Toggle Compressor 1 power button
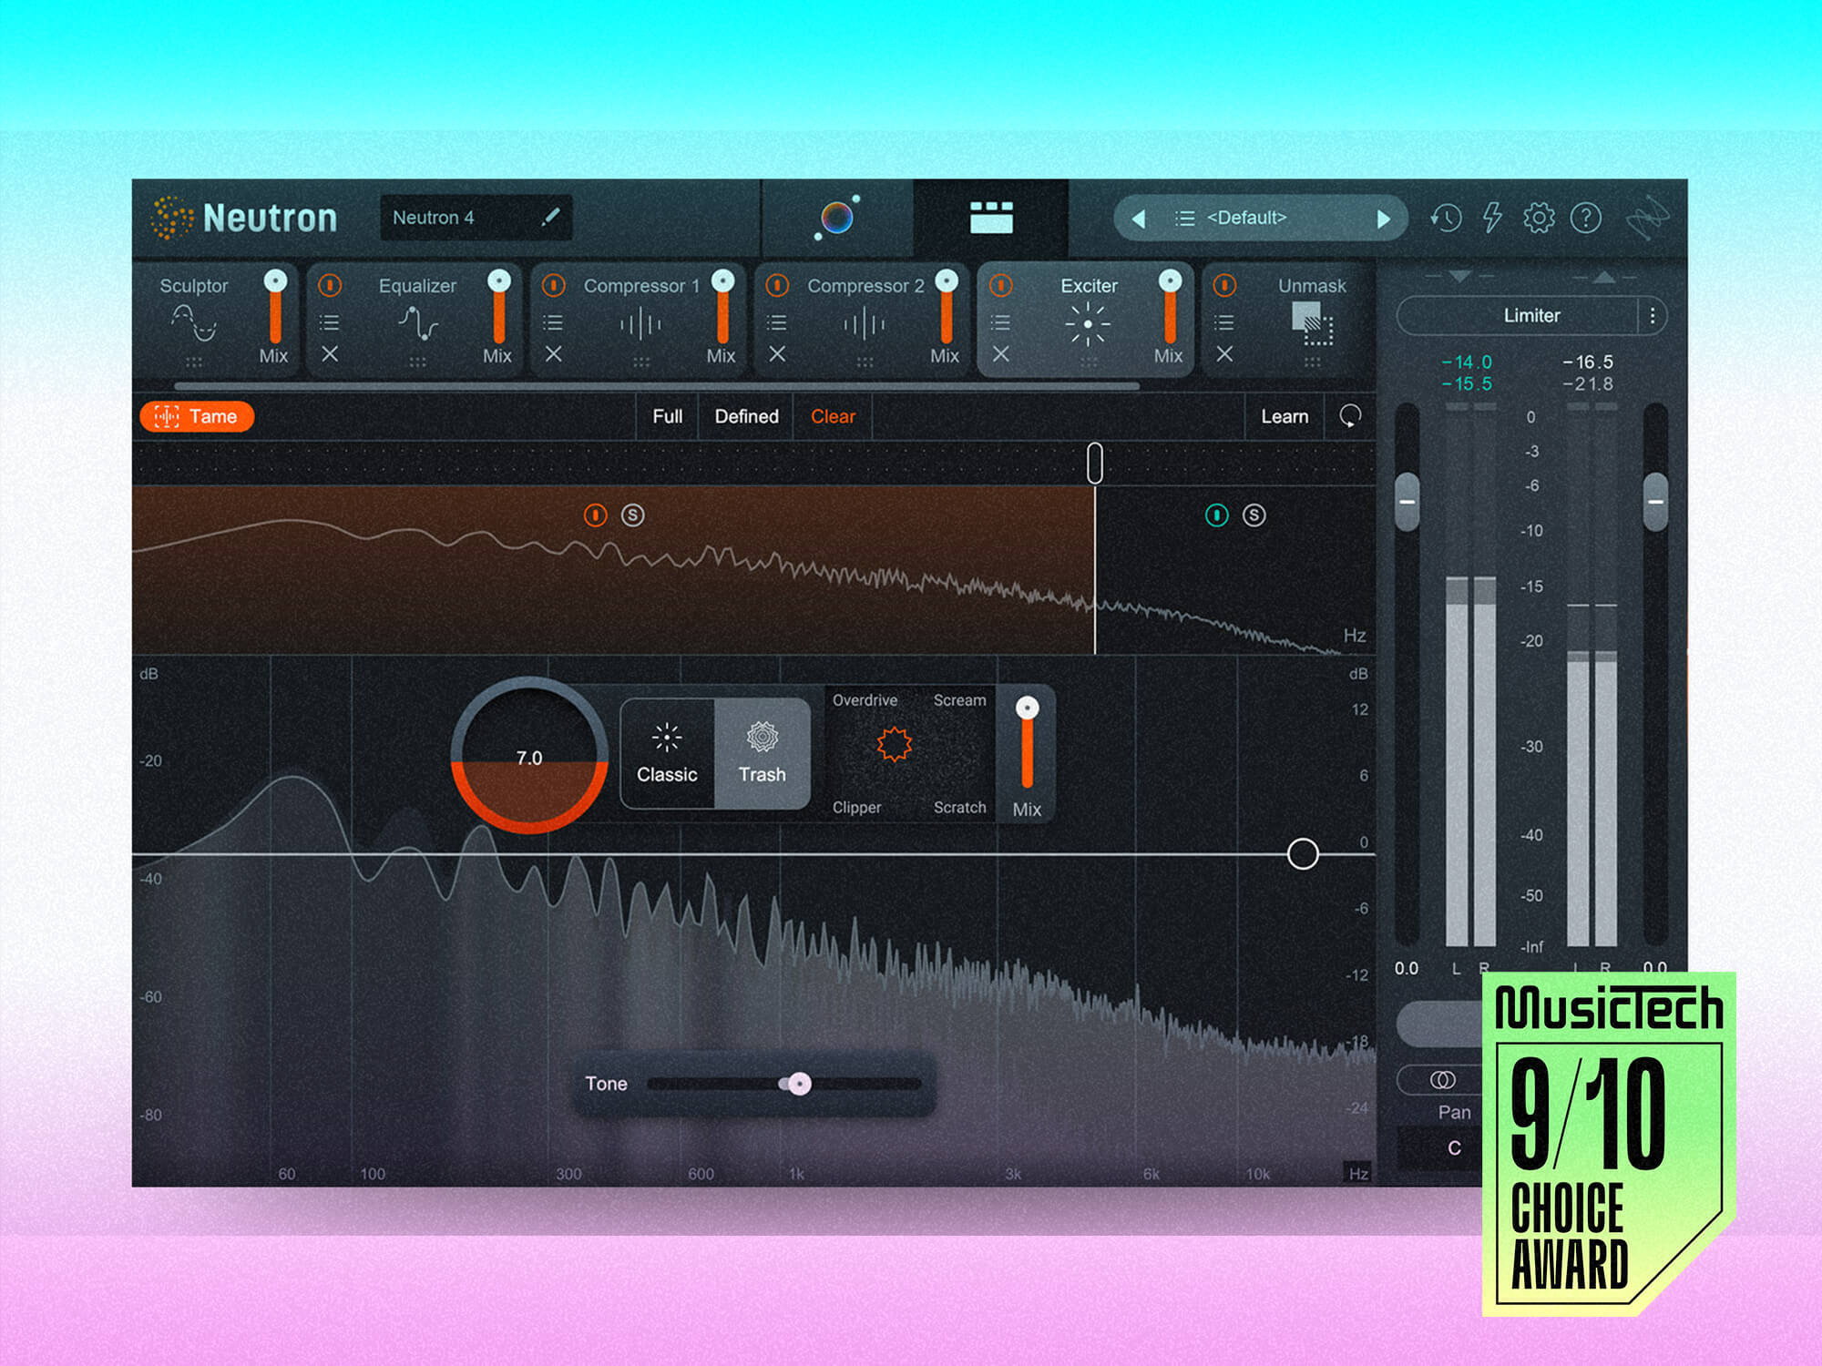Image resolution: width=1822 pixels, height=1366 pixels. [553, 286]
